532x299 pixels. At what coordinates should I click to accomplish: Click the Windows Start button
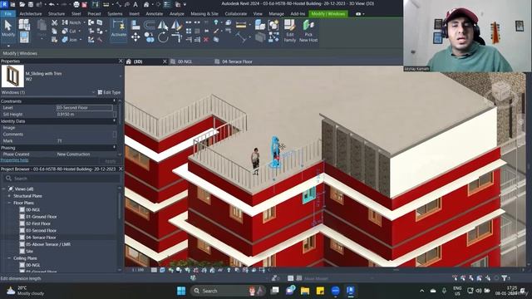[x=181, y=291]
